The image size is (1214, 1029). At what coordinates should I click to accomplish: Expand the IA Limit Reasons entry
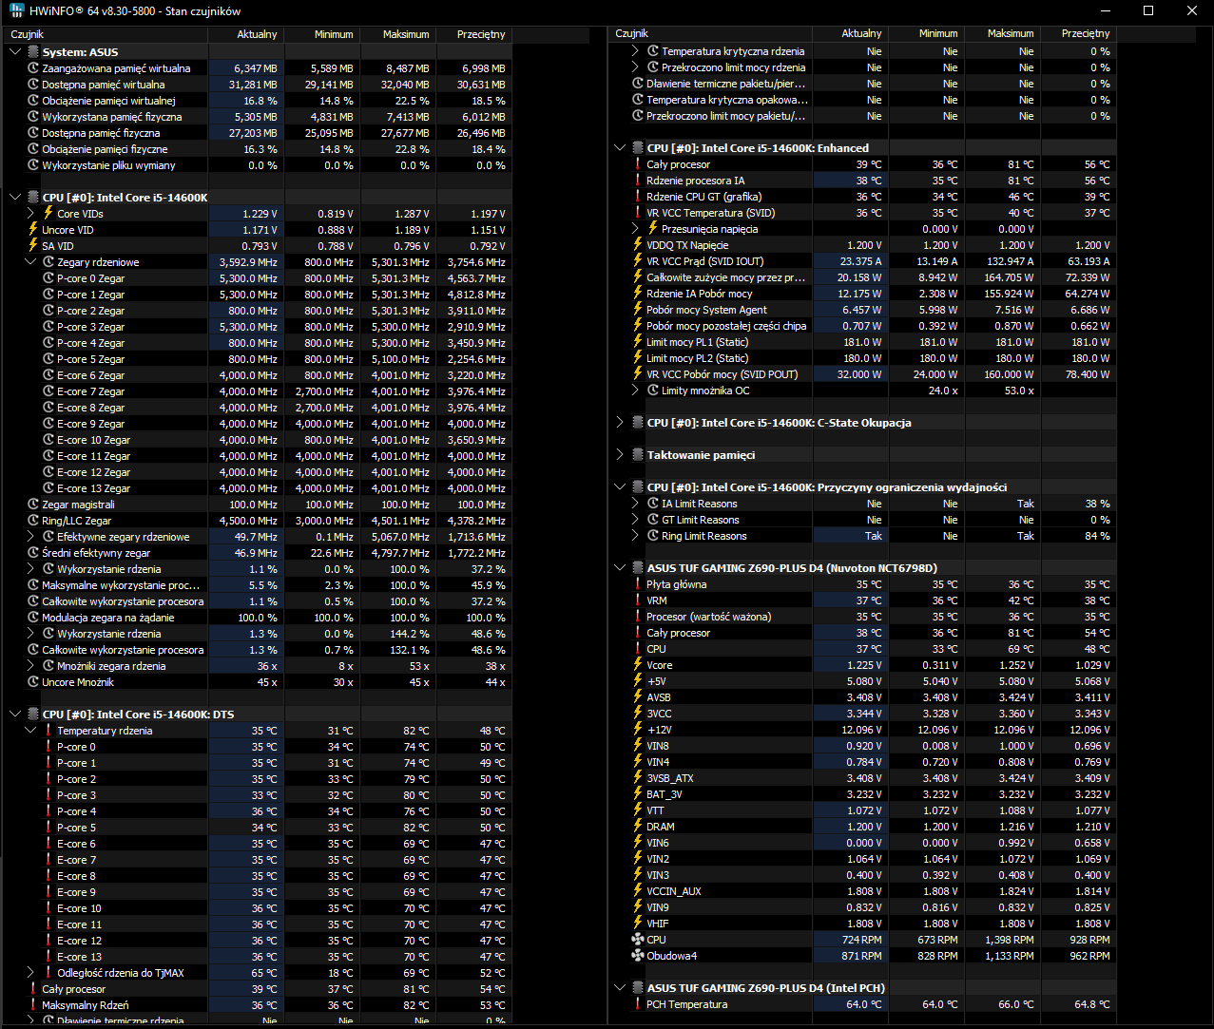click(x=635, y=504)
